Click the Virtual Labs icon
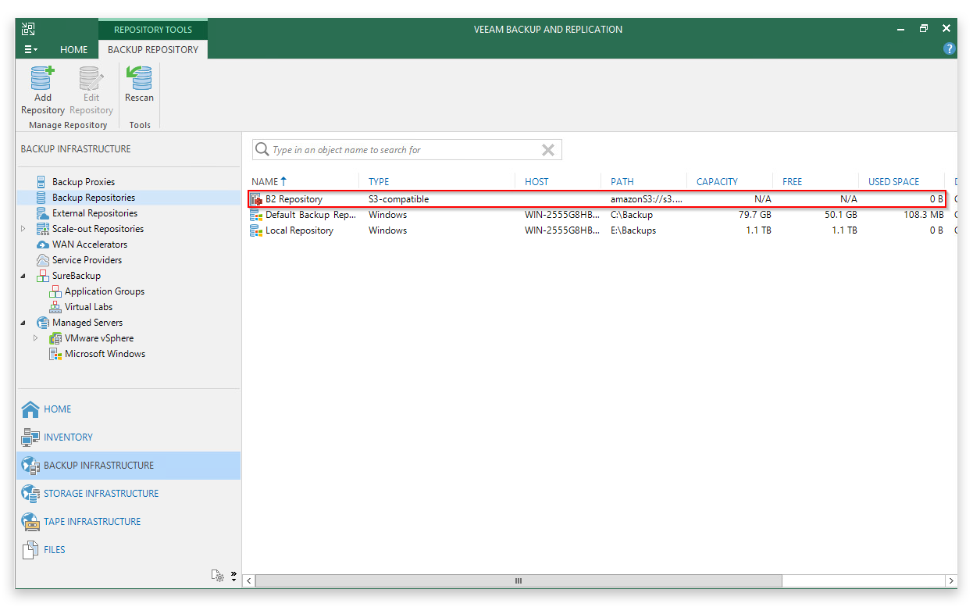This screenshot has height=607, width=973. tap(55, 307)
